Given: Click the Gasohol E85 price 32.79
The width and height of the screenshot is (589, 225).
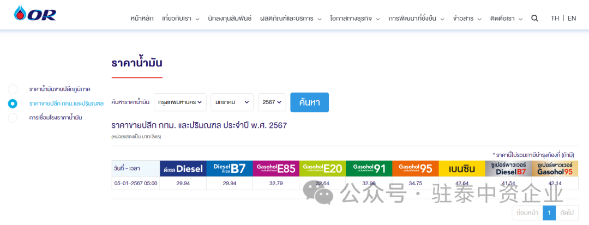Looking at the screenshot, I should tap(276, 184).
